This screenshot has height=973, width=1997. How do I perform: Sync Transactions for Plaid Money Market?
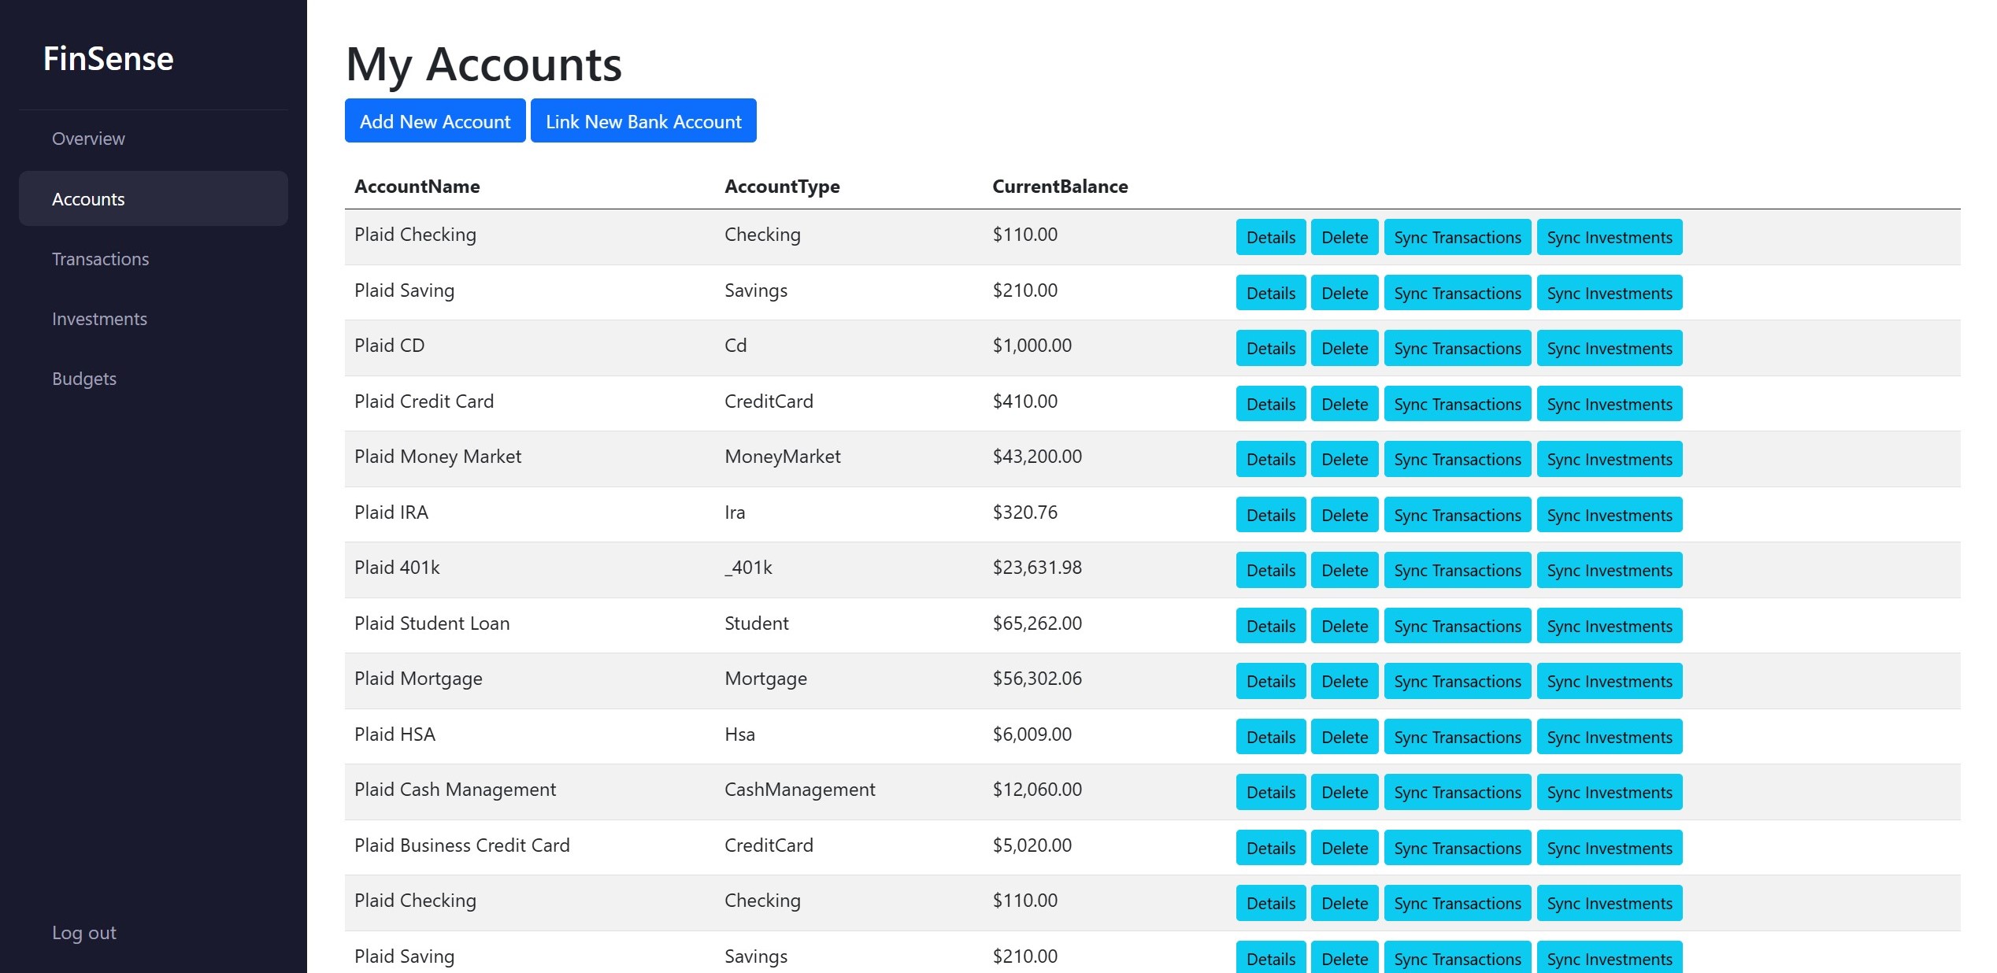1457,460
